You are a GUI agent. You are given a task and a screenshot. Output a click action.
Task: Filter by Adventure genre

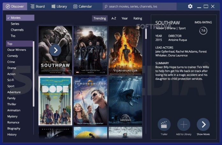[x=14, y=92]
